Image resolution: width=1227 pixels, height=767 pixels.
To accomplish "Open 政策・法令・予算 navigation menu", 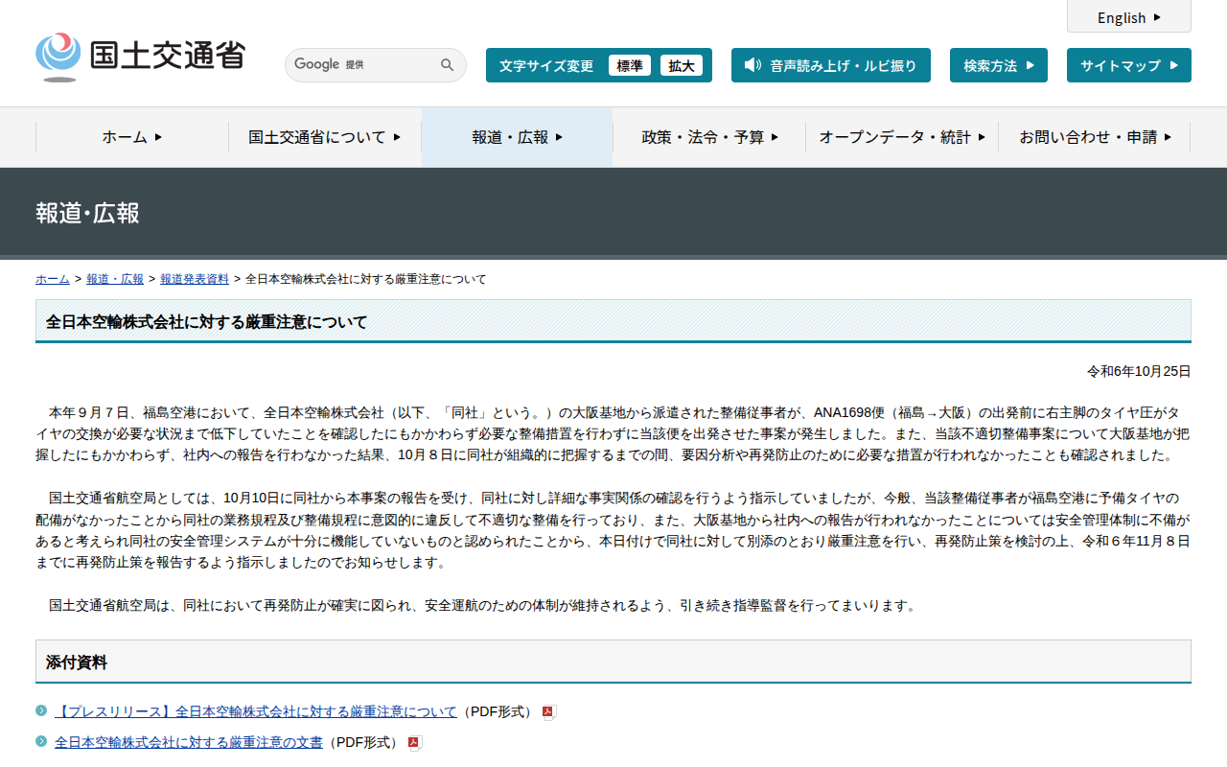I will 709,137.
